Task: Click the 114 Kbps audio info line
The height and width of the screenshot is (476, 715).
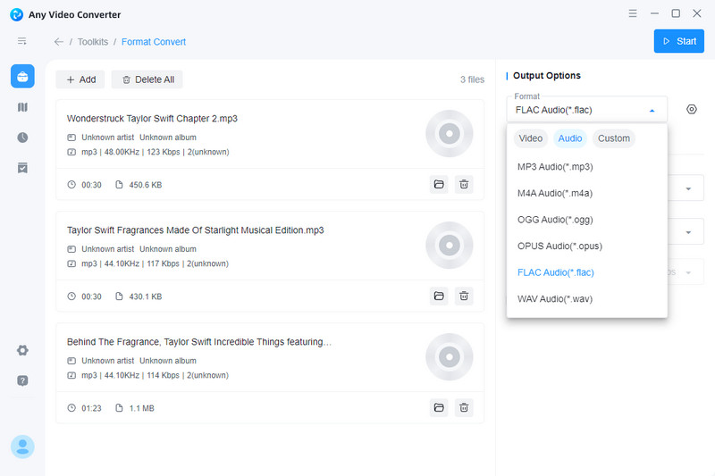Action: 155,375
